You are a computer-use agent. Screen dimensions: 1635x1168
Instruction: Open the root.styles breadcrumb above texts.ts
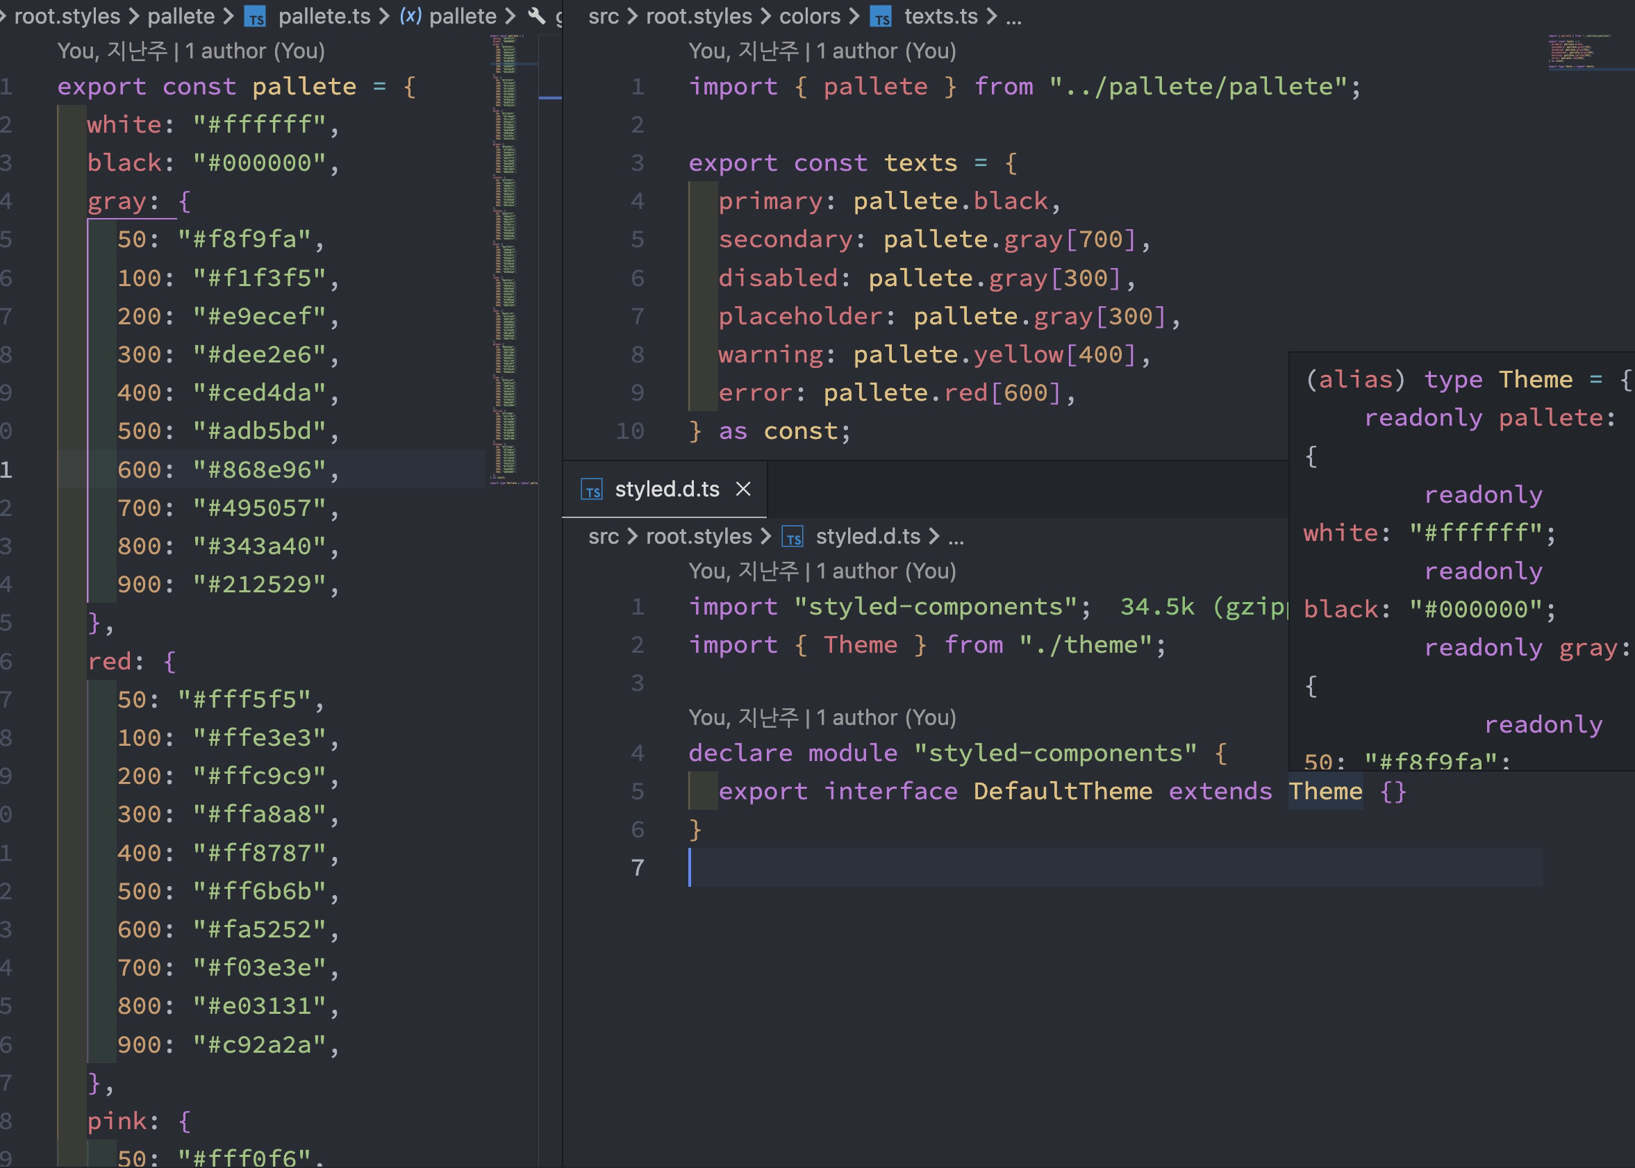point(699,17)
